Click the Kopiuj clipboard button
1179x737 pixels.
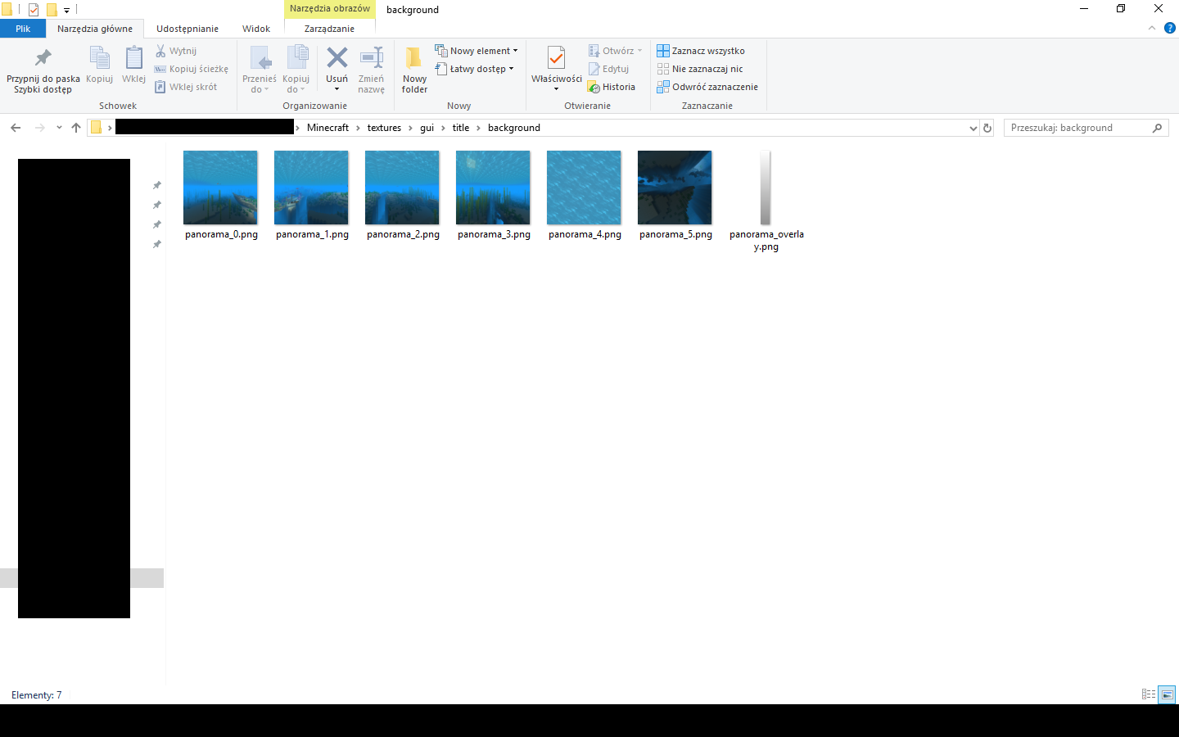tap(100, 65)
